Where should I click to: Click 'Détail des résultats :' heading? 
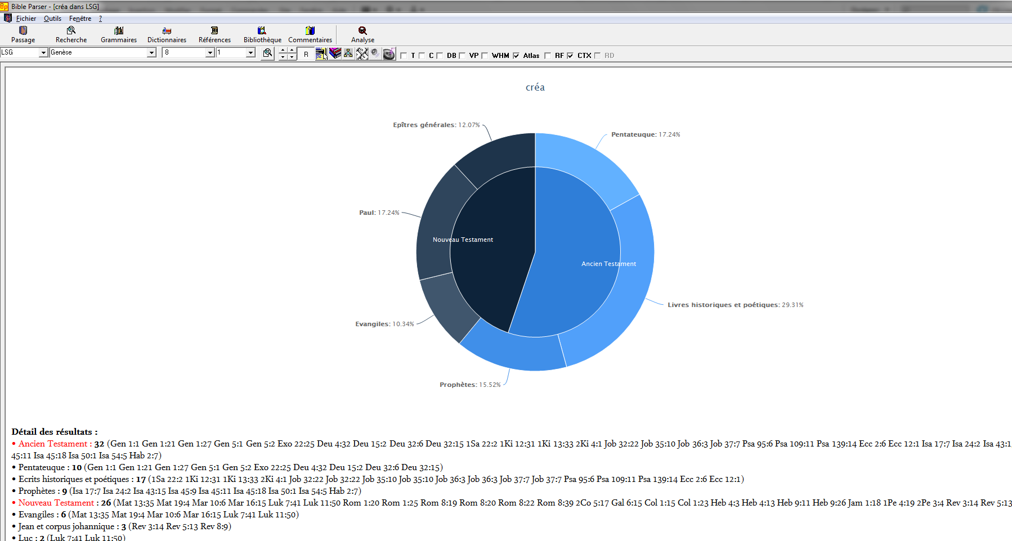pos(55,432)
